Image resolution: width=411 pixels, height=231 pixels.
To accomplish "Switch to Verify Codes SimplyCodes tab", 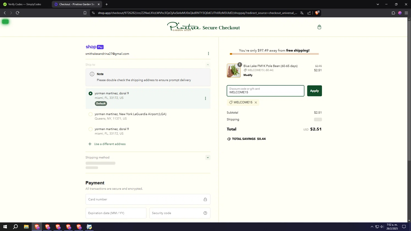I will [x=25, y=4].
